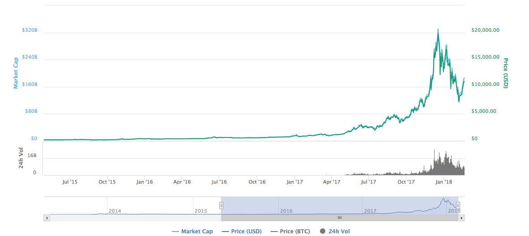
Task: Click the scrollbar thumb grip
Action: click(339, 218)
